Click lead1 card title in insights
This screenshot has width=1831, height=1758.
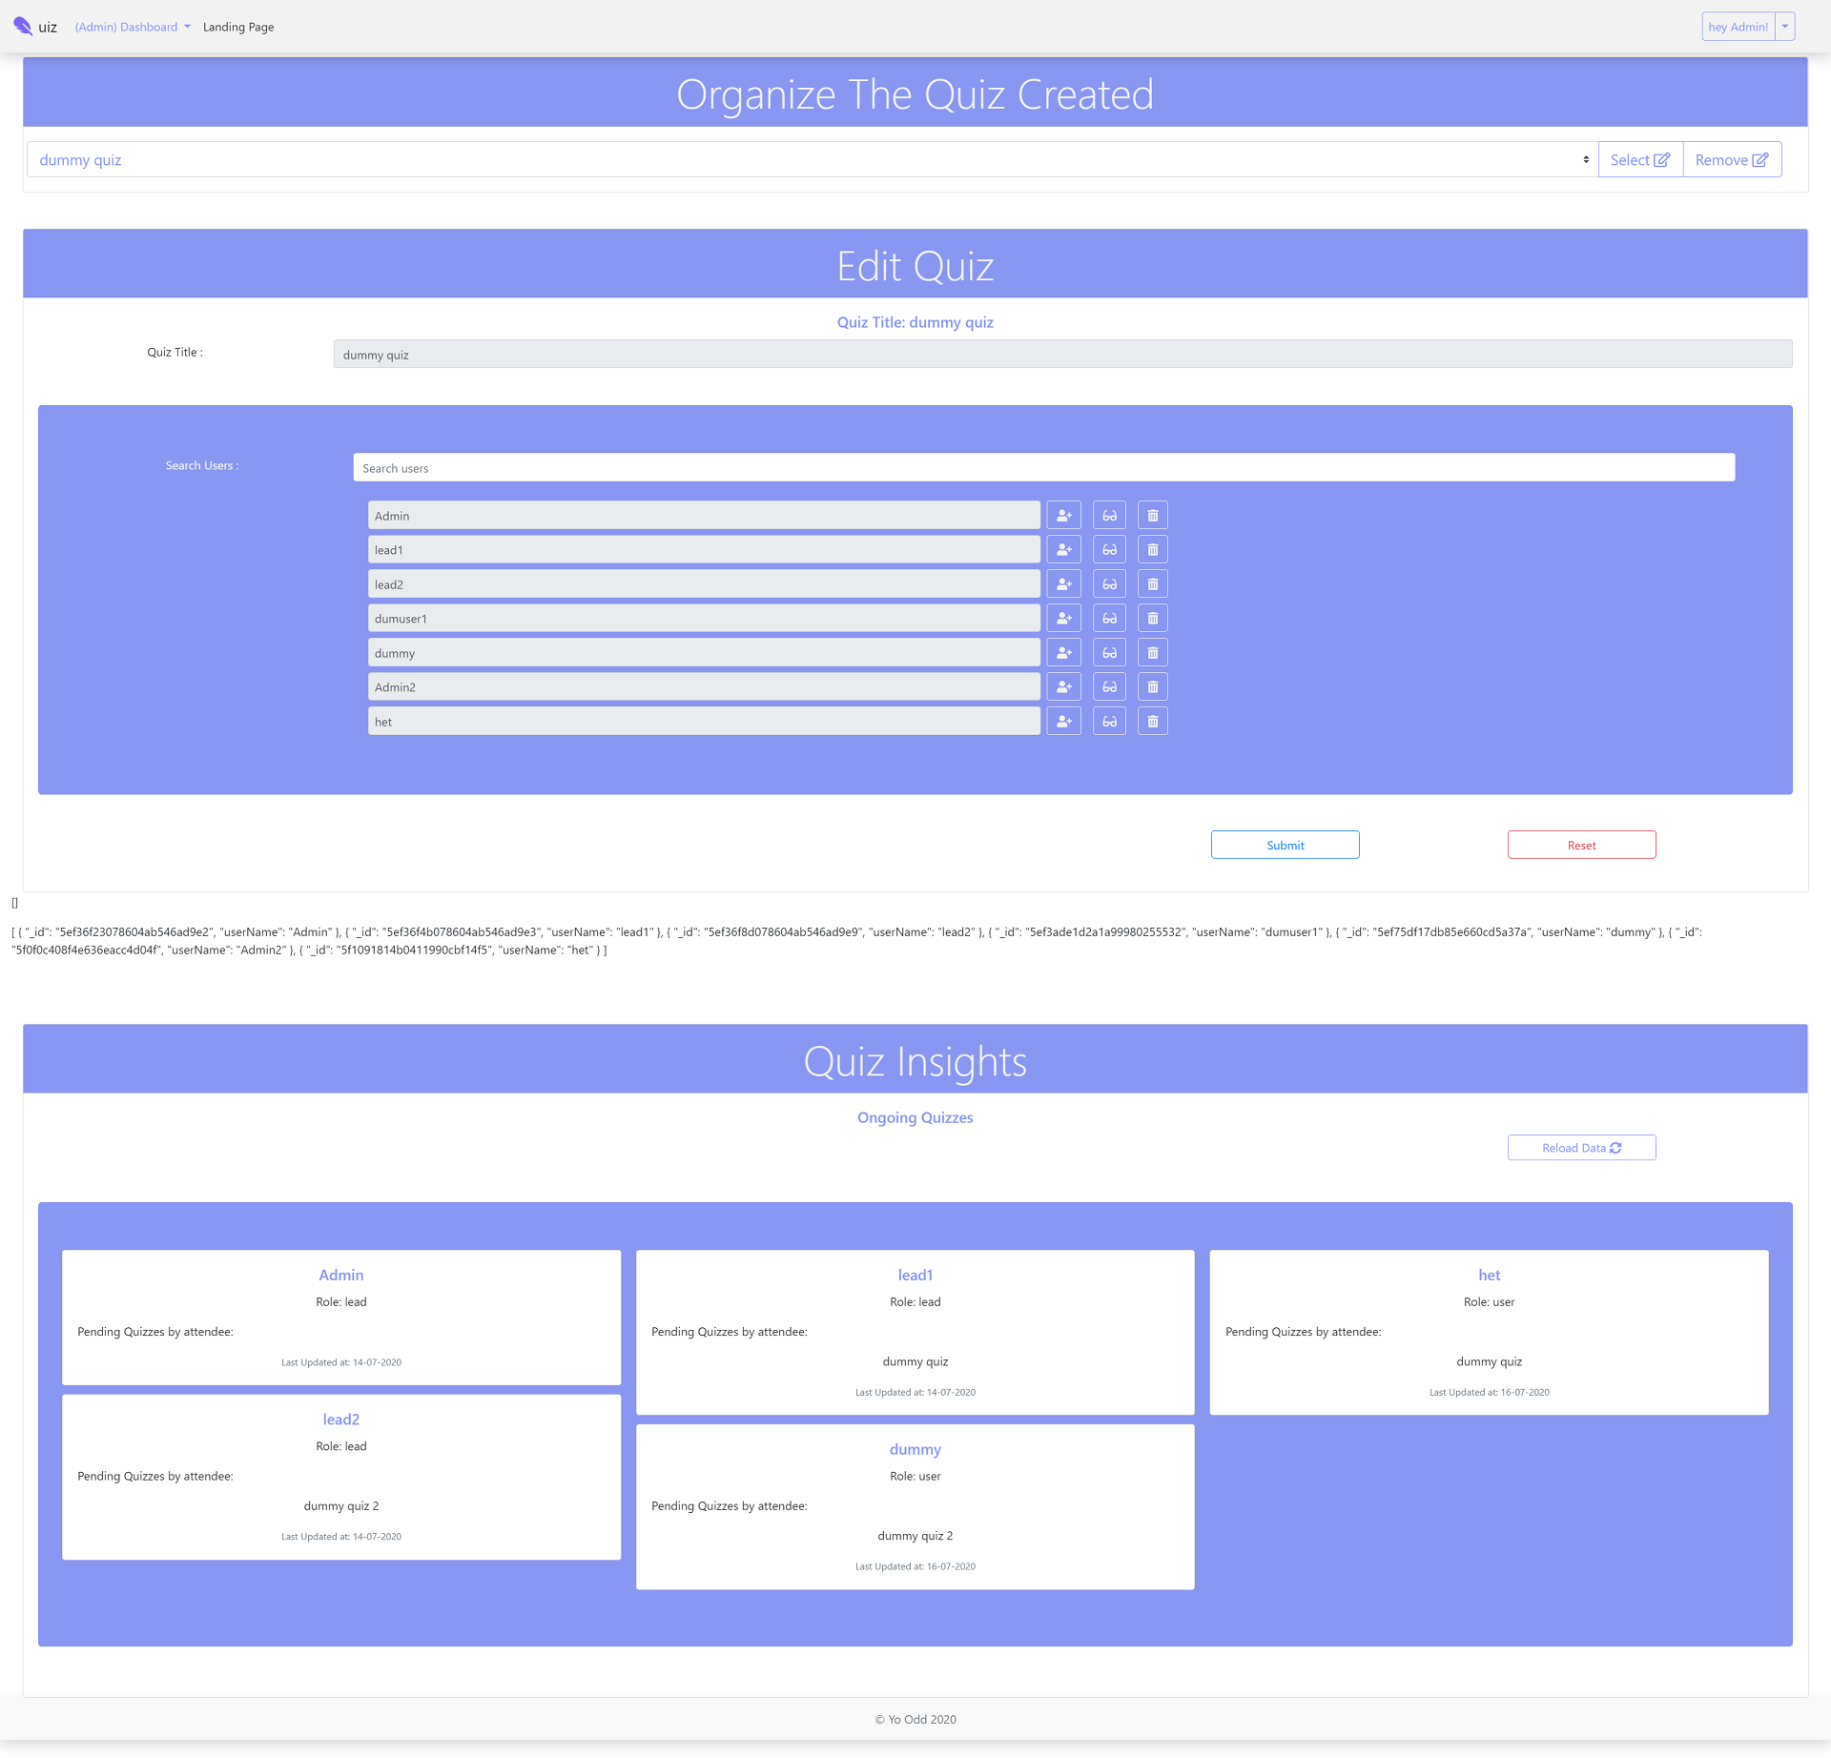point(915,1276)
